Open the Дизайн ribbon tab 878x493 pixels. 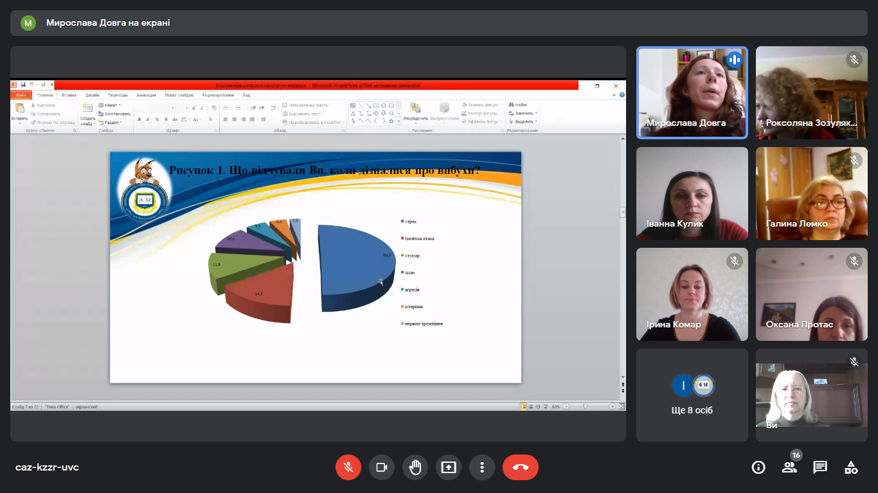pyautogui.click(x=92, y=95)
